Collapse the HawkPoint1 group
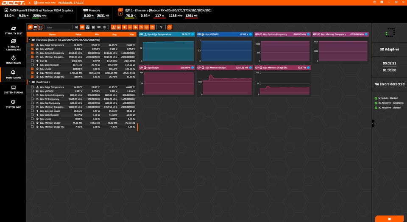 click(29, 82)
